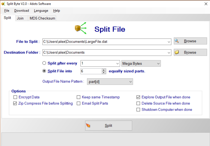Screen dimensions: 210x146
Task: Click the 'File to Split :' label
Action: pyautogui.click(x=28, y=42)
